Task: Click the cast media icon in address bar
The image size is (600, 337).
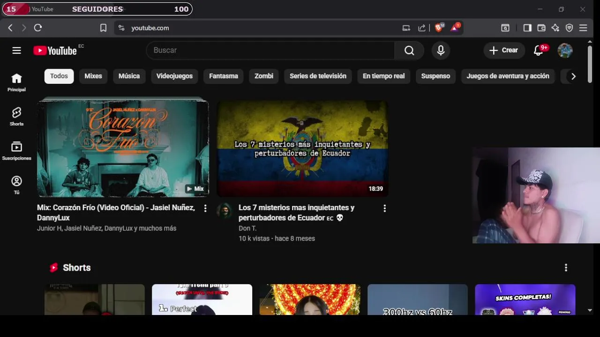Action: click(406, 28)
